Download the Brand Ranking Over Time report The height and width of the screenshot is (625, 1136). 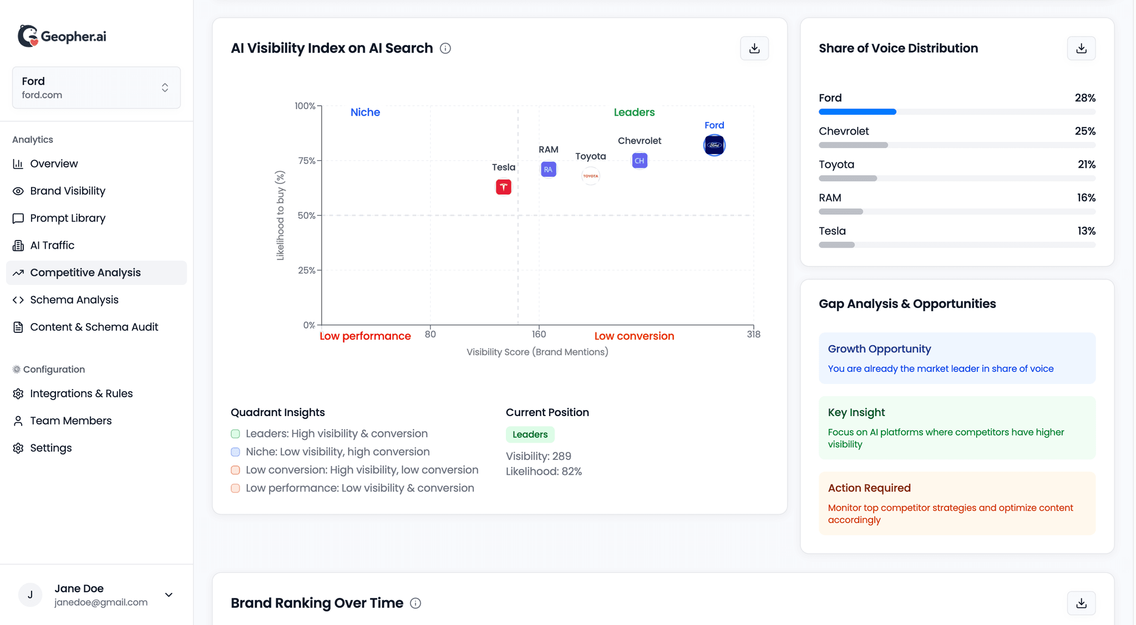pos(1081,603)
